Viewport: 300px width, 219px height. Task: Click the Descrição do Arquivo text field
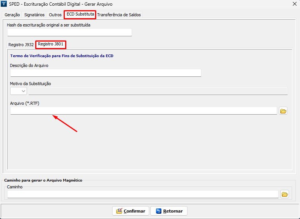point(105,73)
